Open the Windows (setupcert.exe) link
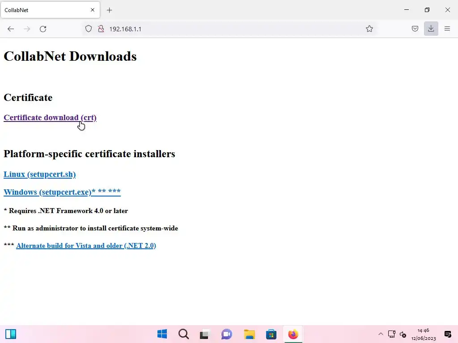This screenshot has height=343, width=458. click(62, 192)
